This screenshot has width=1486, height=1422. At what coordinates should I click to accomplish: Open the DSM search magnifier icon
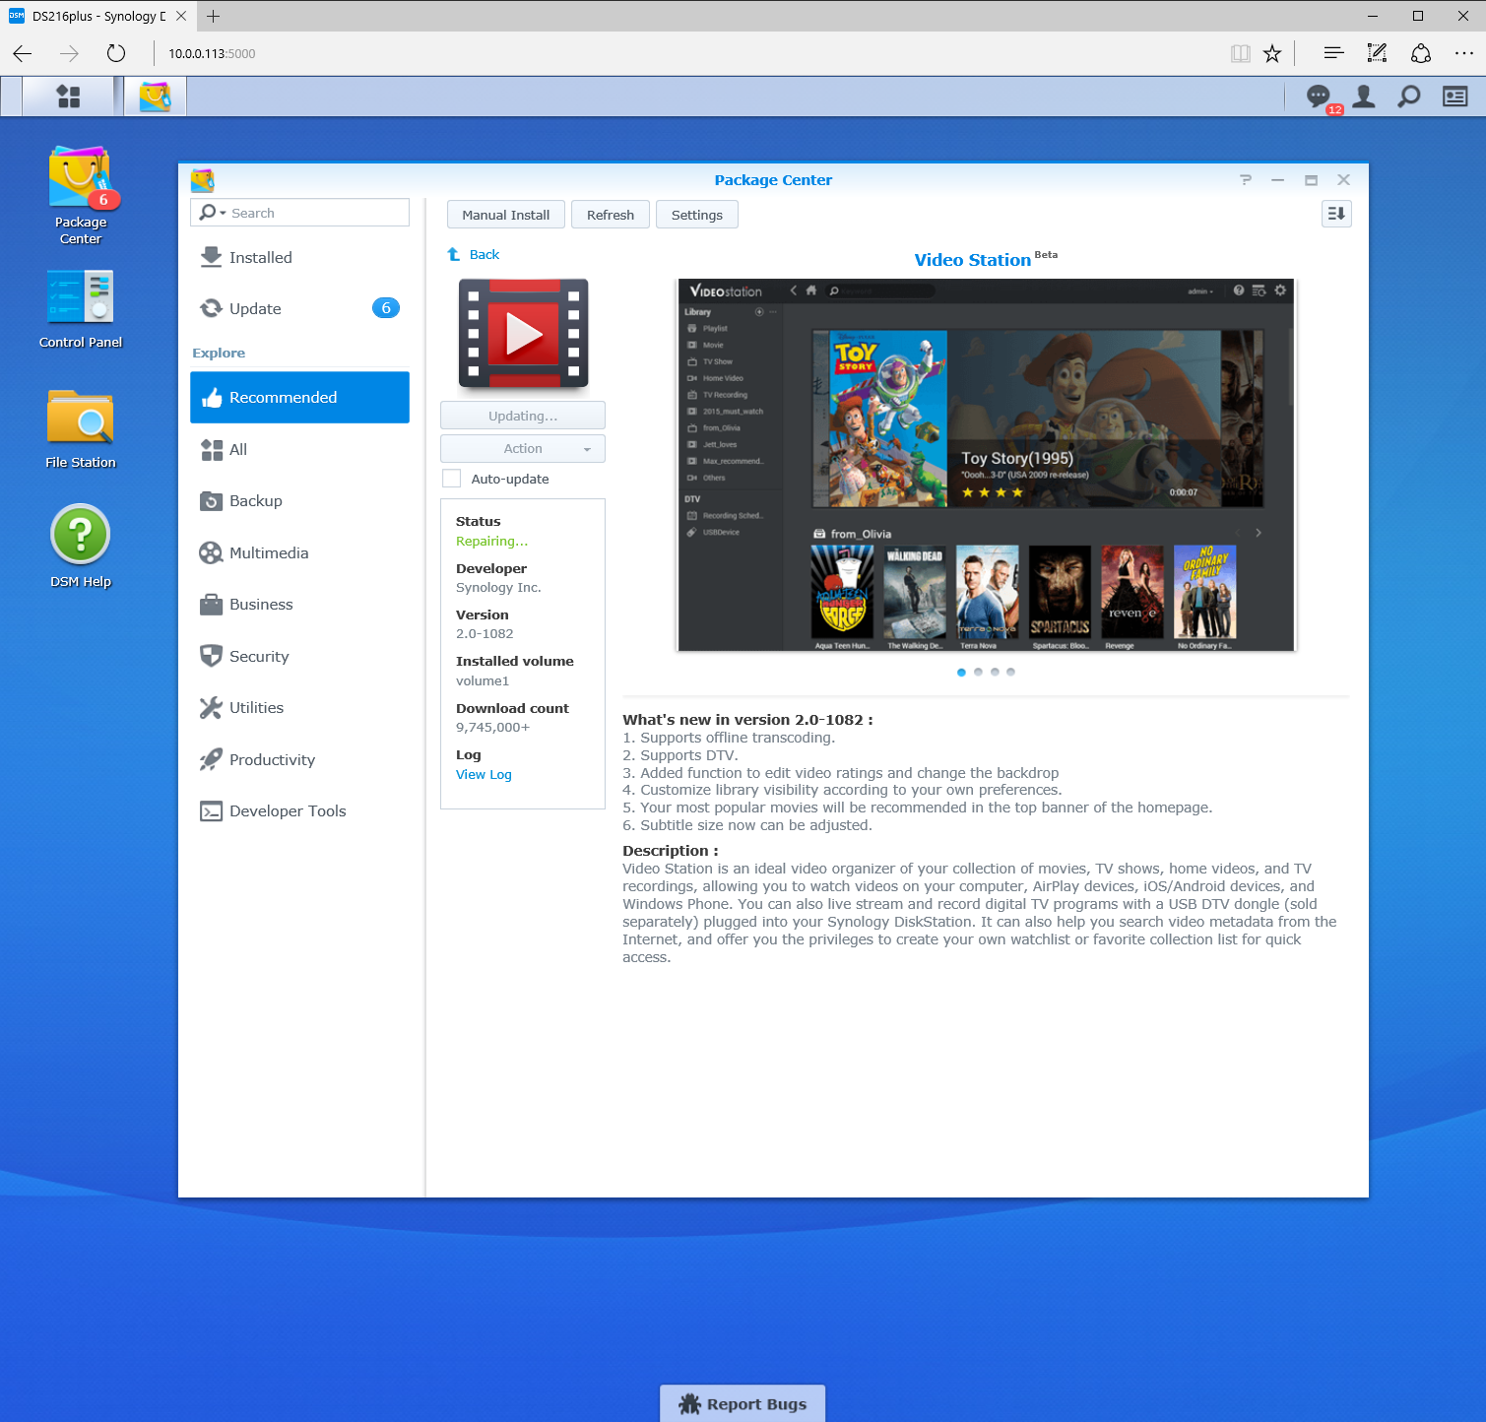[1409, 96]
